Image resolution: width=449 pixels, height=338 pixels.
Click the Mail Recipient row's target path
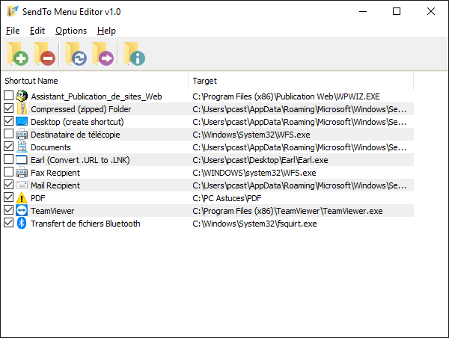(x=299, y=185)
